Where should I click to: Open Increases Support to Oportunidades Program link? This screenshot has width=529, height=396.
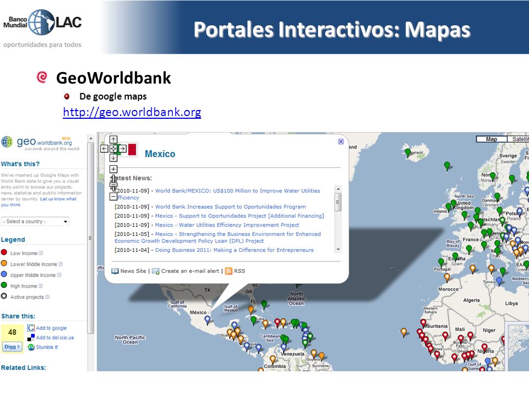pyautogui.click(x=230, y=206)
